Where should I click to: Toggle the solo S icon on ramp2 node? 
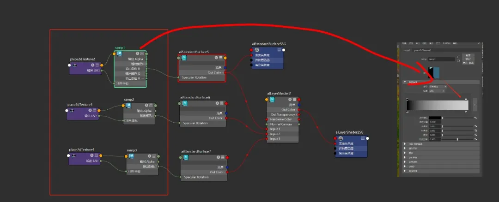coord(146,106)
